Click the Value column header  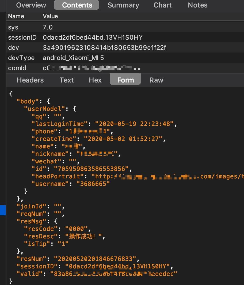[x=50, y=16]
